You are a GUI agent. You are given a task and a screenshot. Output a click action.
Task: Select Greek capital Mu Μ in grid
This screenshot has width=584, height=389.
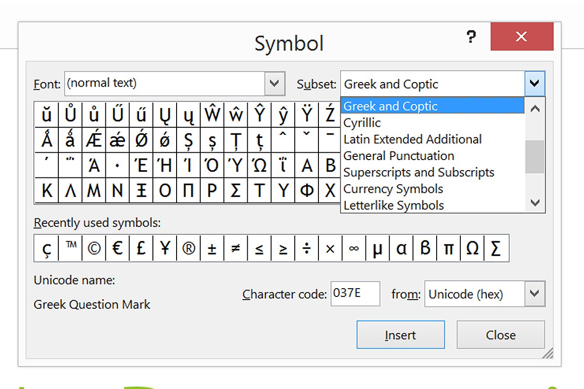94,190
